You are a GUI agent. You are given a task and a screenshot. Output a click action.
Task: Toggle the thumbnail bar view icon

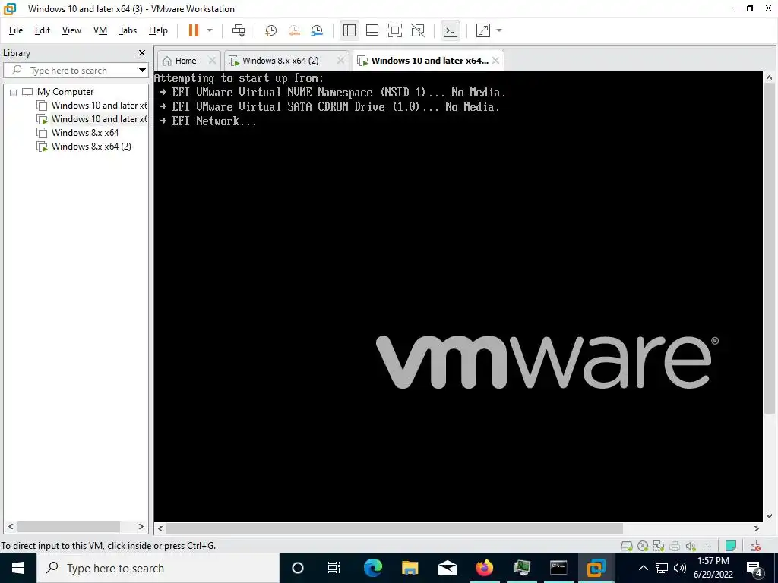372,30
